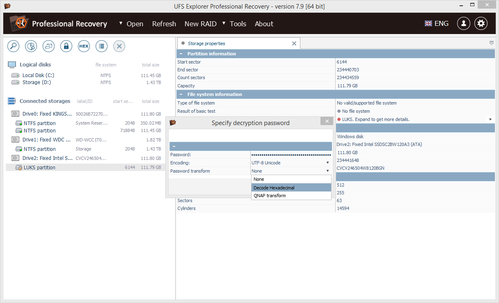Viewport: 499px width, 303px height.
Task: Click the End sector value 234440703
Action: [x=349, y=70]
